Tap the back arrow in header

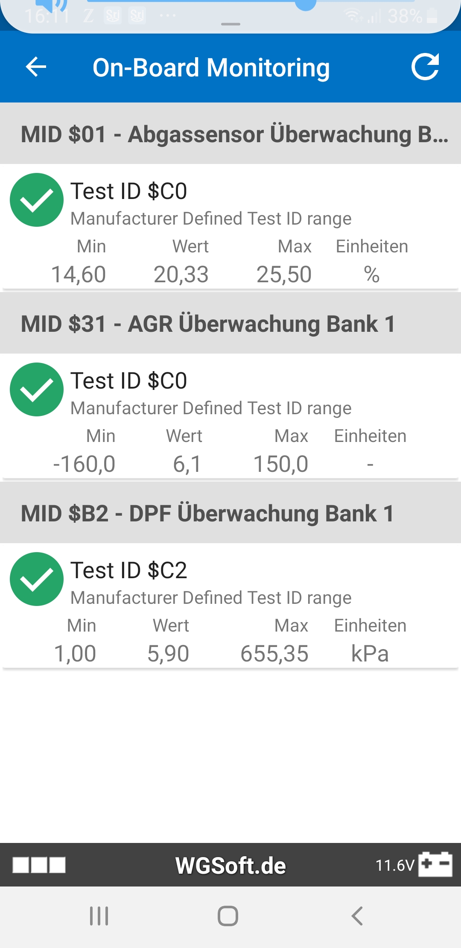tap(36, 67)
